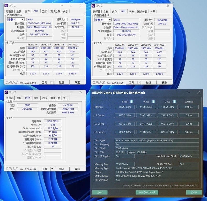
Task: Click the 确定 (OK) button in the SPD window
Action: pyautogui.click(x=78, y=82)
